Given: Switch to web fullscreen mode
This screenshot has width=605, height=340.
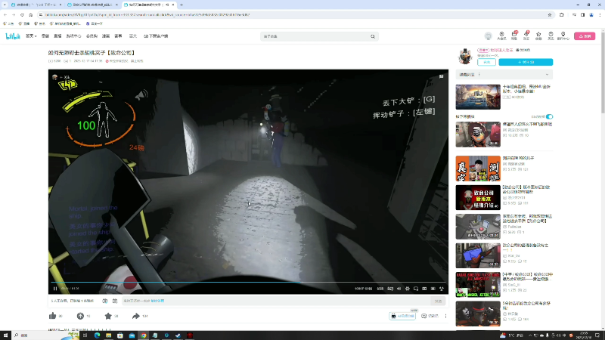Looking at the screenshot, I should click(x=433, y=289).
